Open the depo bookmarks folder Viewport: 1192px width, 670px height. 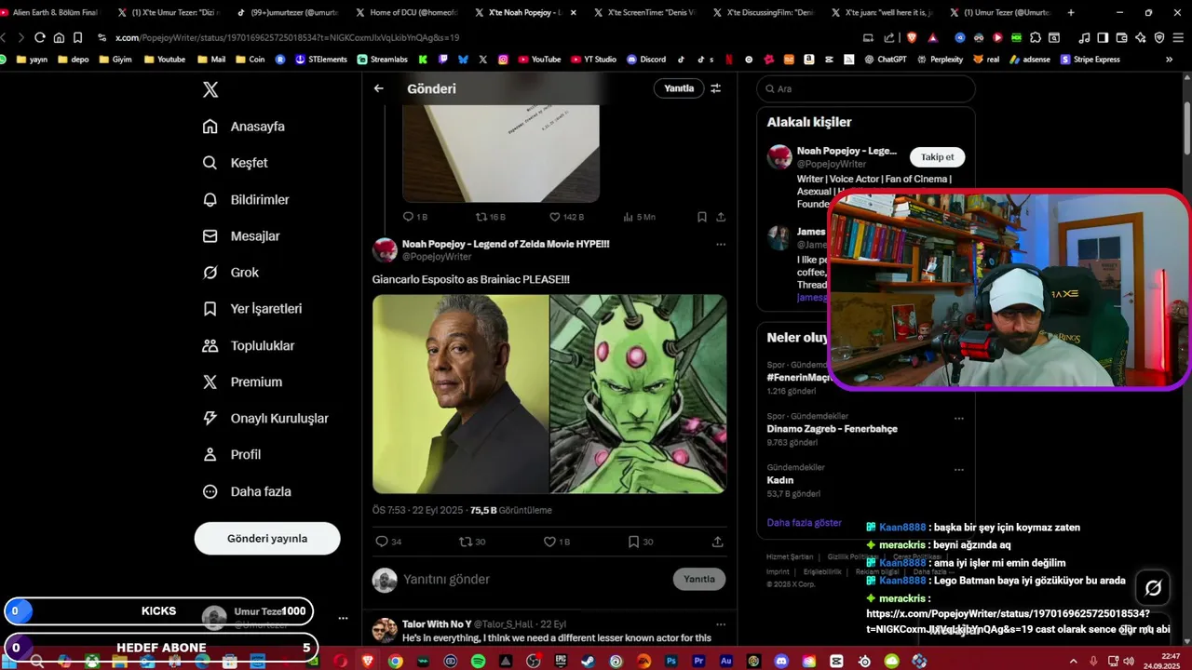[73, 60]
